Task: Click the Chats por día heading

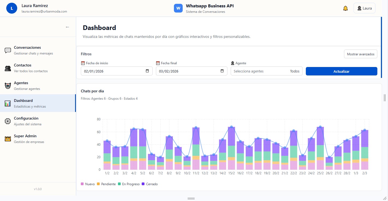Action: (x=92, y=91)
